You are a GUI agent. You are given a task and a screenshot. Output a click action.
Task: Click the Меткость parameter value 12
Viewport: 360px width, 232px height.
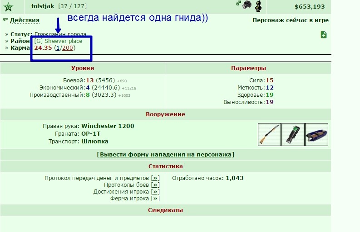pos(270,88)
